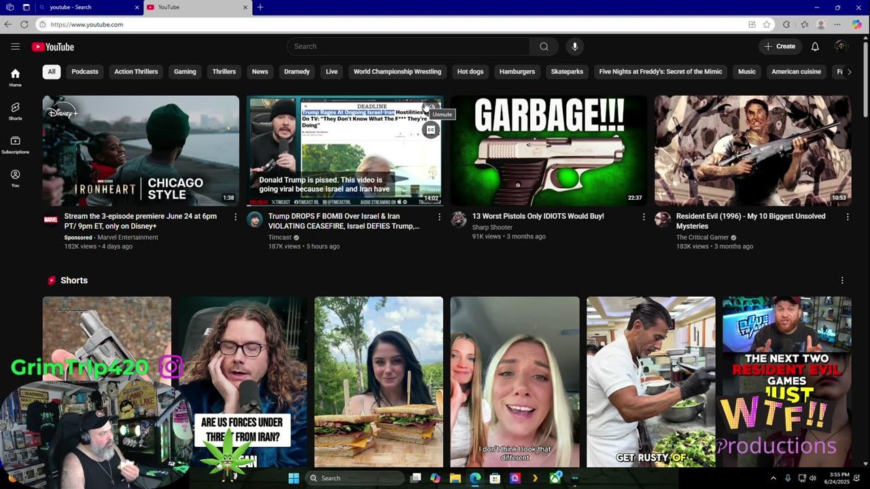870x489 pixels.
Task: Go back using the browser back arrow
Action: [8, 24]
